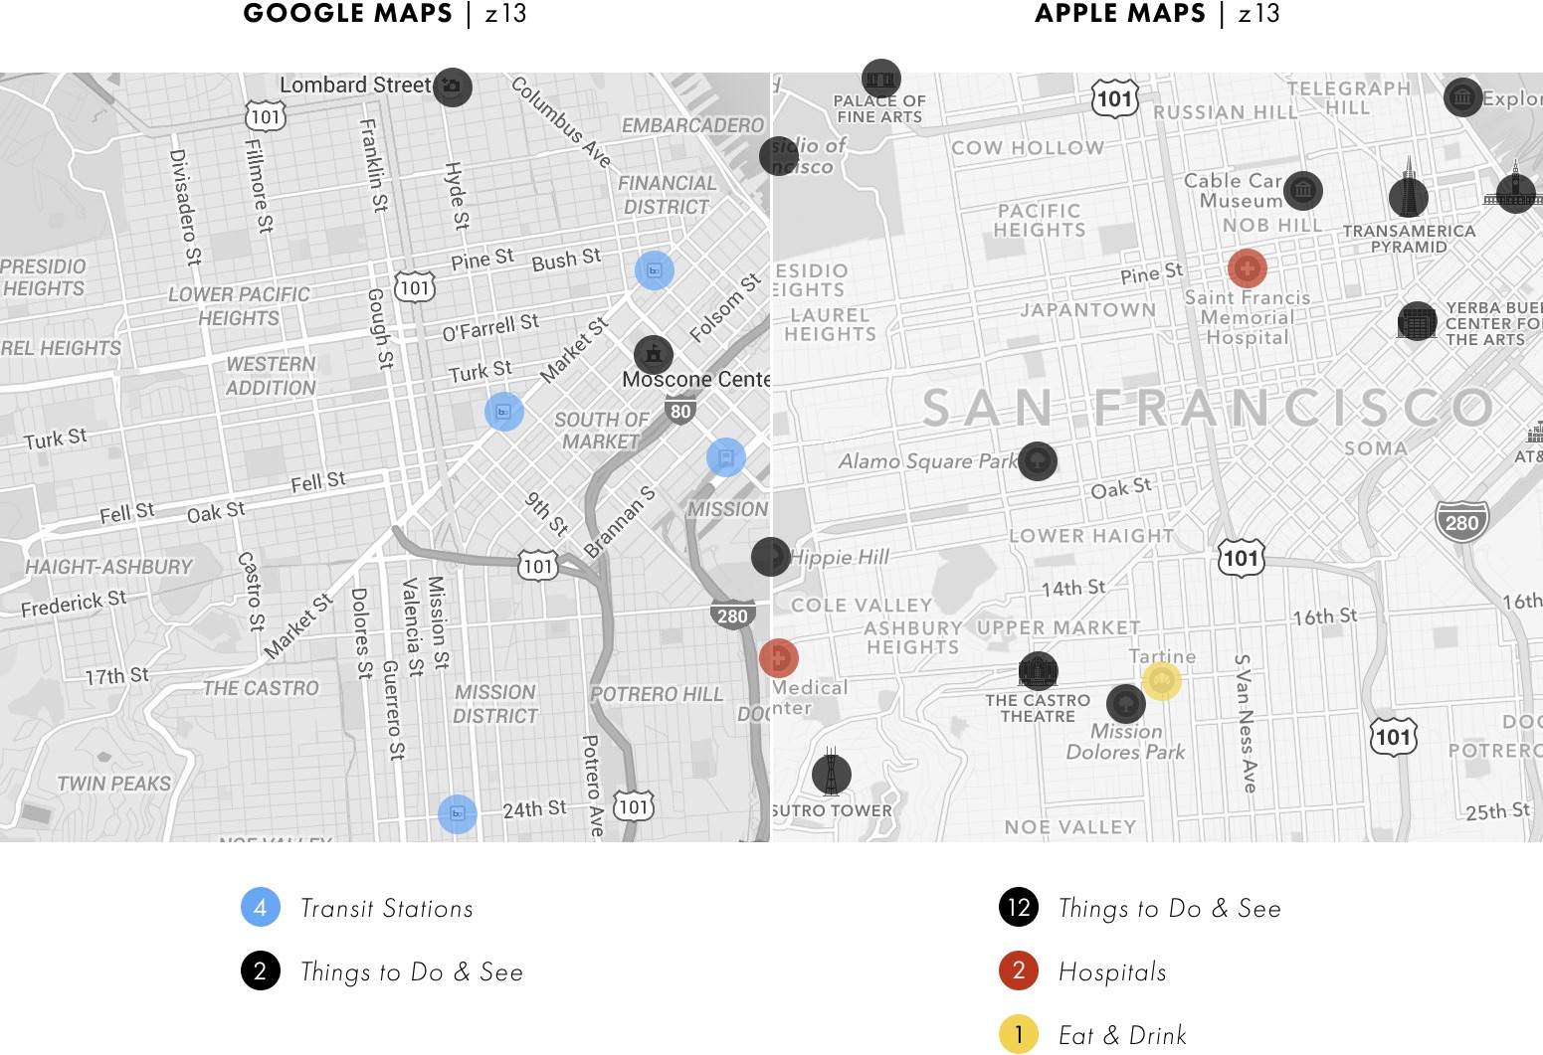The width and height of the screenshot is (1543, 1055).
Task: Click the Google Things to Do & See label
Action: pos(412,972)
